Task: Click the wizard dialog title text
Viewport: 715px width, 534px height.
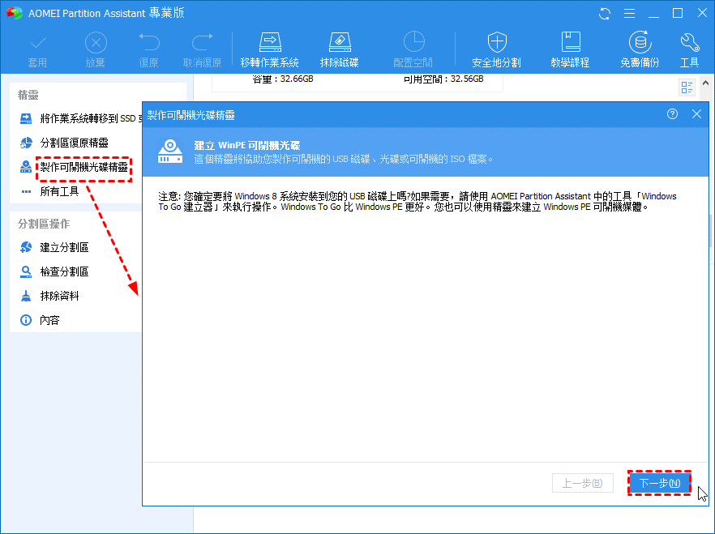Action: 191,115
